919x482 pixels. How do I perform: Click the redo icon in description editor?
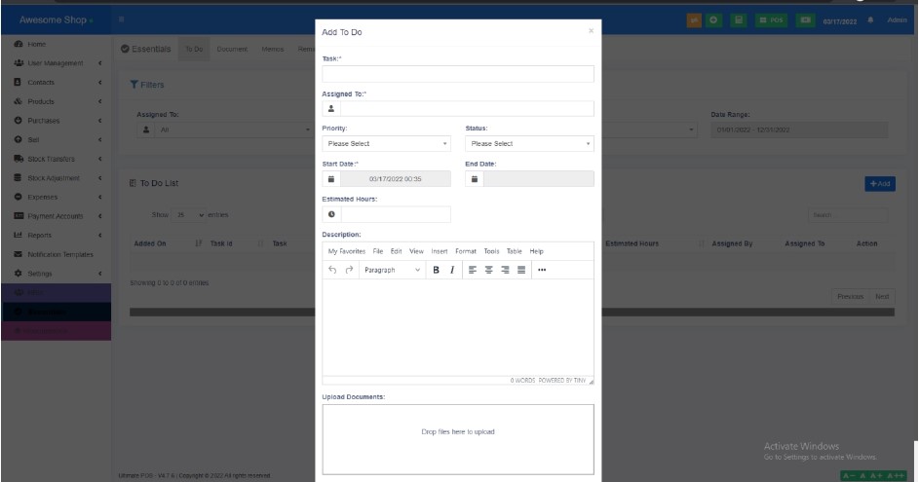[x=348, y=270]
